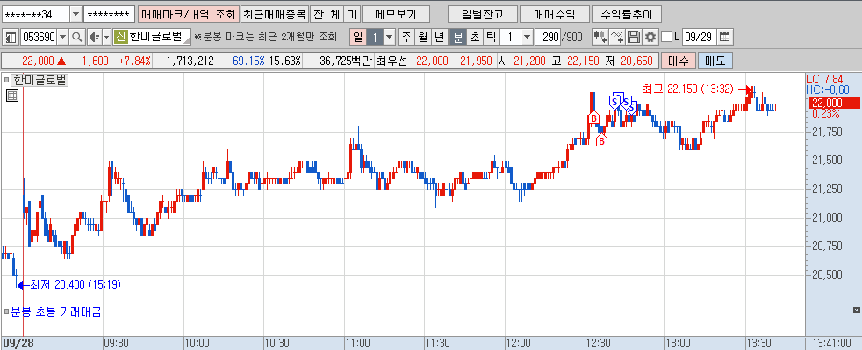Expand the 한미글로벌 stock name field corner
Viewport: 862px width, 350px height.
coord(186,40)
